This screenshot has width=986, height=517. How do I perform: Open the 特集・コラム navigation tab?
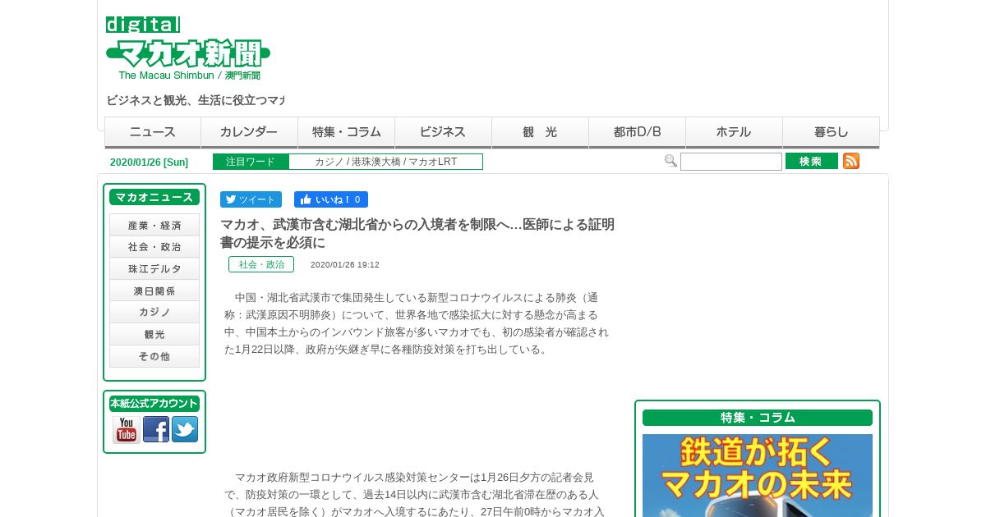point(347,132)
